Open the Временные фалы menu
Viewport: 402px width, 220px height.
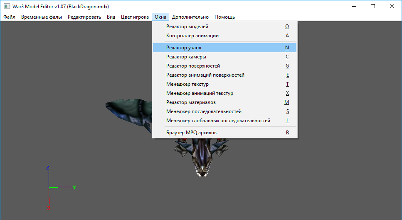coord(42,17)
